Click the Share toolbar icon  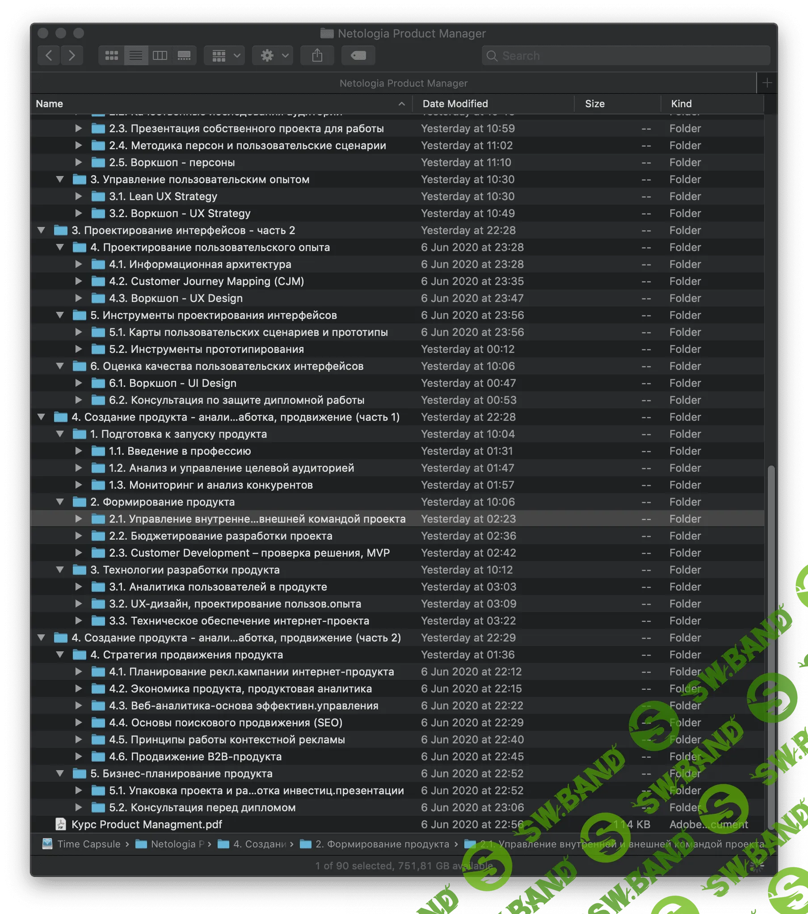317,55
